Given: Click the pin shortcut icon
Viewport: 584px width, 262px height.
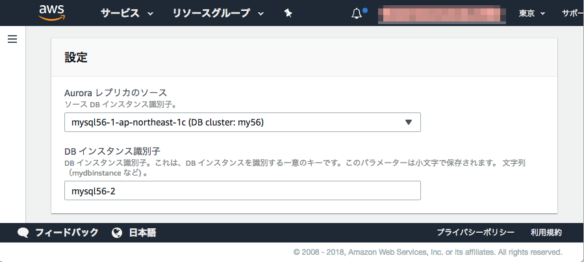Looking at the screenshot, I should [x=288, y=14].
